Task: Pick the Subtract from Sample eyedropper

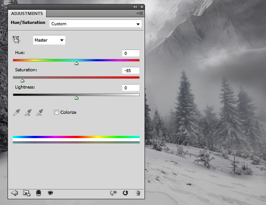Action: 40,112
